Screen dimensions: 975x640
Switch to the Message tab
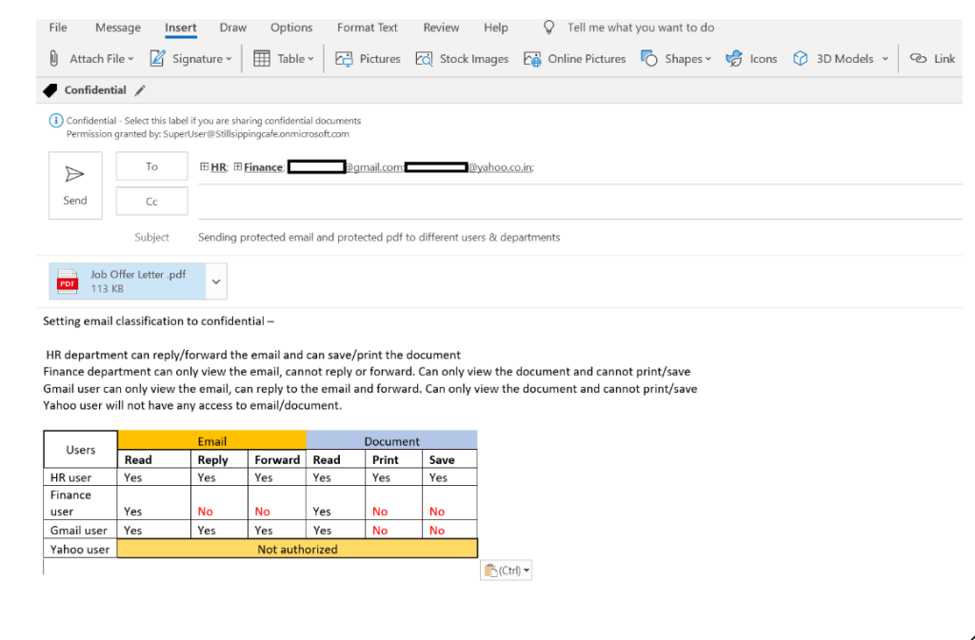[x=117, y=28]
